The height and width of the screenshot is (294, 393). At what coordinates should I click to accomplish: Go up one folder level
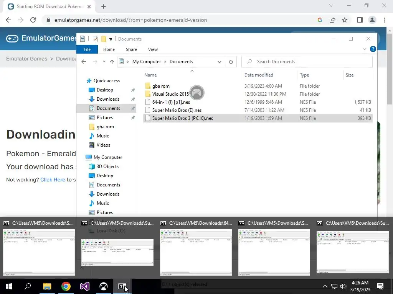click(x=112, y=62)
